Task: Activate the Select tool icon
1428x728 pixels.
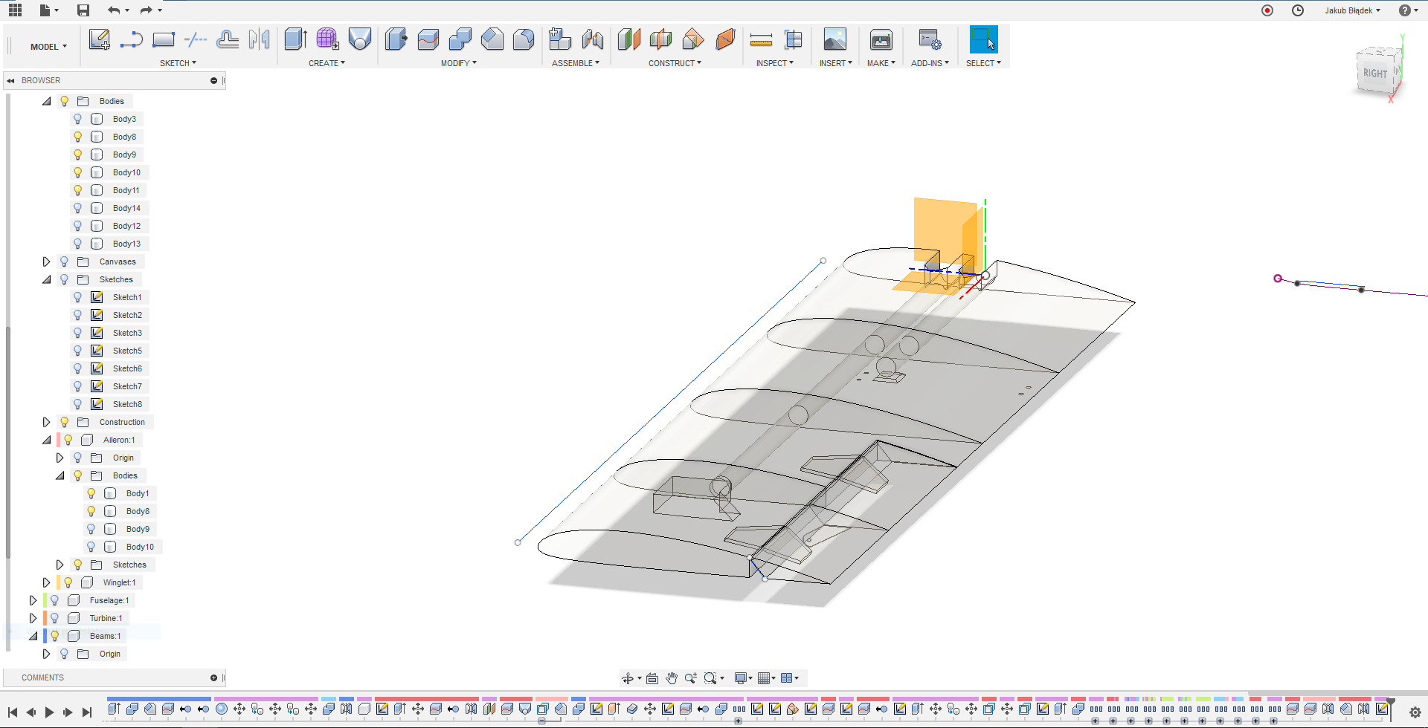Action: tap(983, 39)
